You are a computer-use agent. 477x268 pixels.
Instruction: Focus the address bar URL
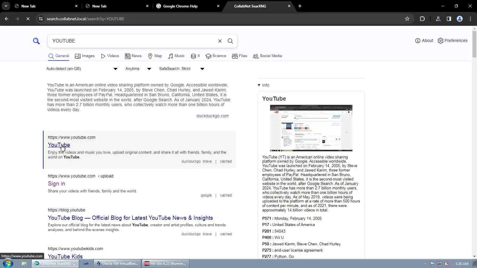[85, 19]
